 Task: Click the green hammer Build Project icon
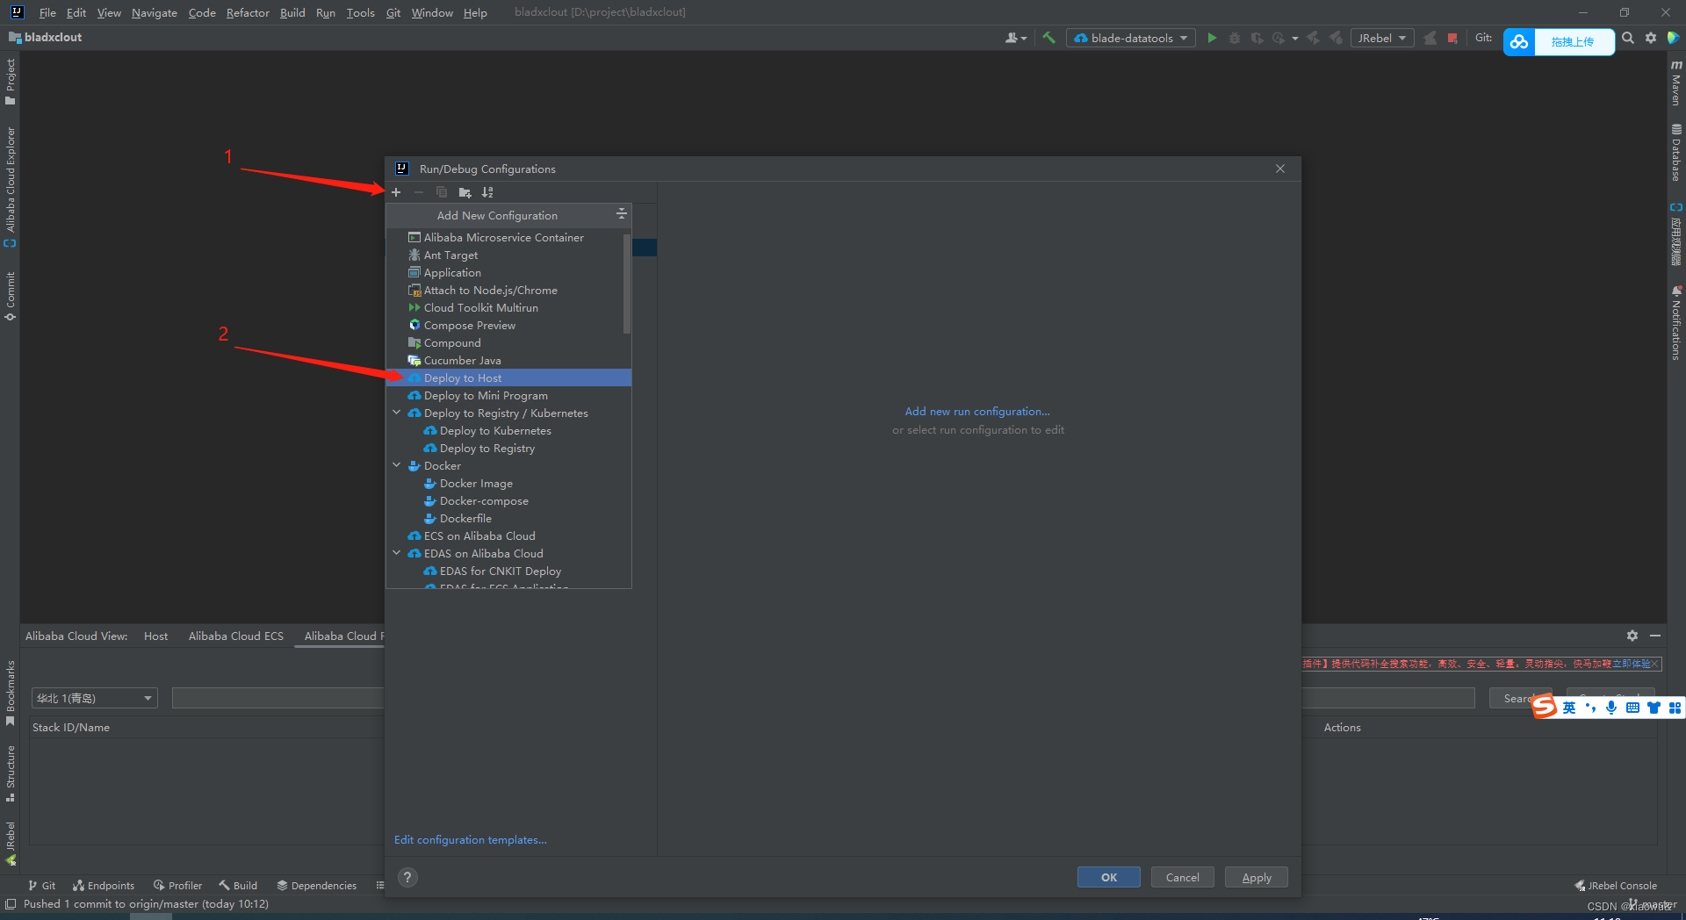click(1048, 38)
